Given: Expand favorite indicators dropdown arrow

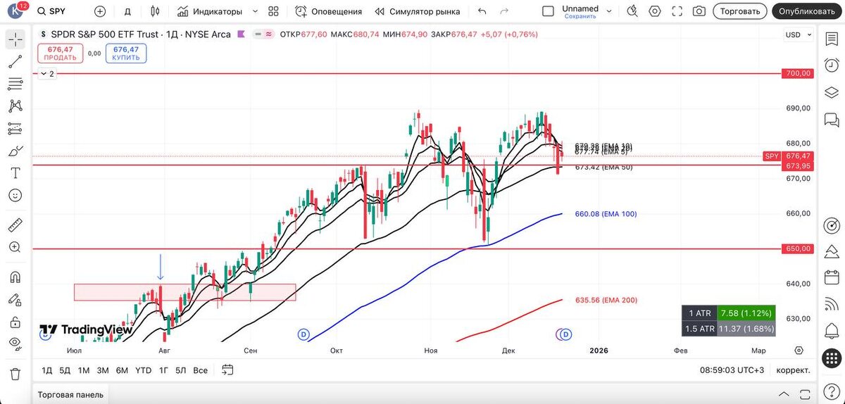Looking at the screenshot, I should coord(254,11).
